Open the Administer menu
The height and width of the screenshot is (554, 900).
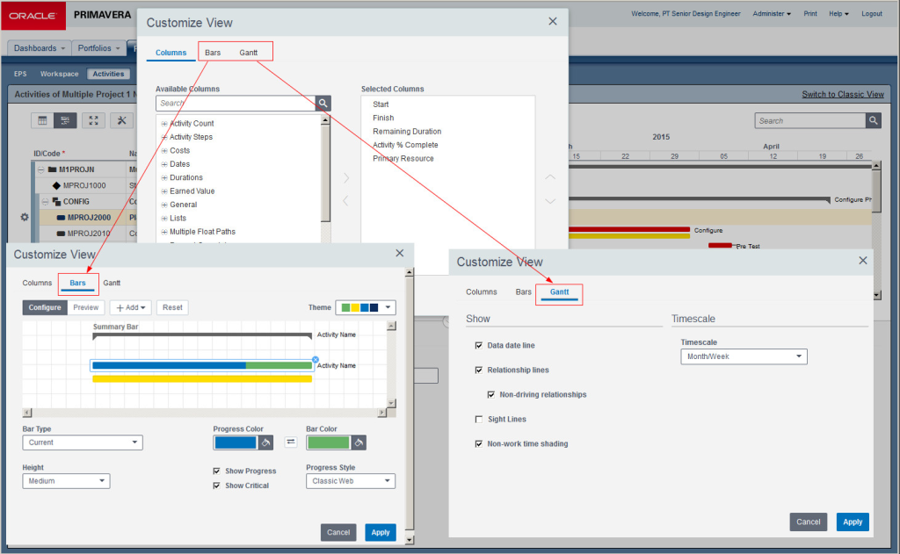pos(772,14)
